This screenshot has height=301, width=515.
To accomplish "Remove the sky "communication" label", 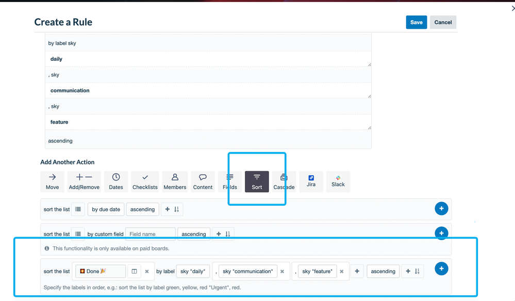I will coord(282,272).
